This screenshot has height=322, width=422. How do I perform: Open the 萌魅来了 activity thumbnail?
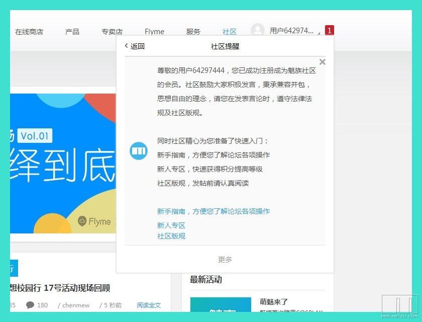[221, 305]
